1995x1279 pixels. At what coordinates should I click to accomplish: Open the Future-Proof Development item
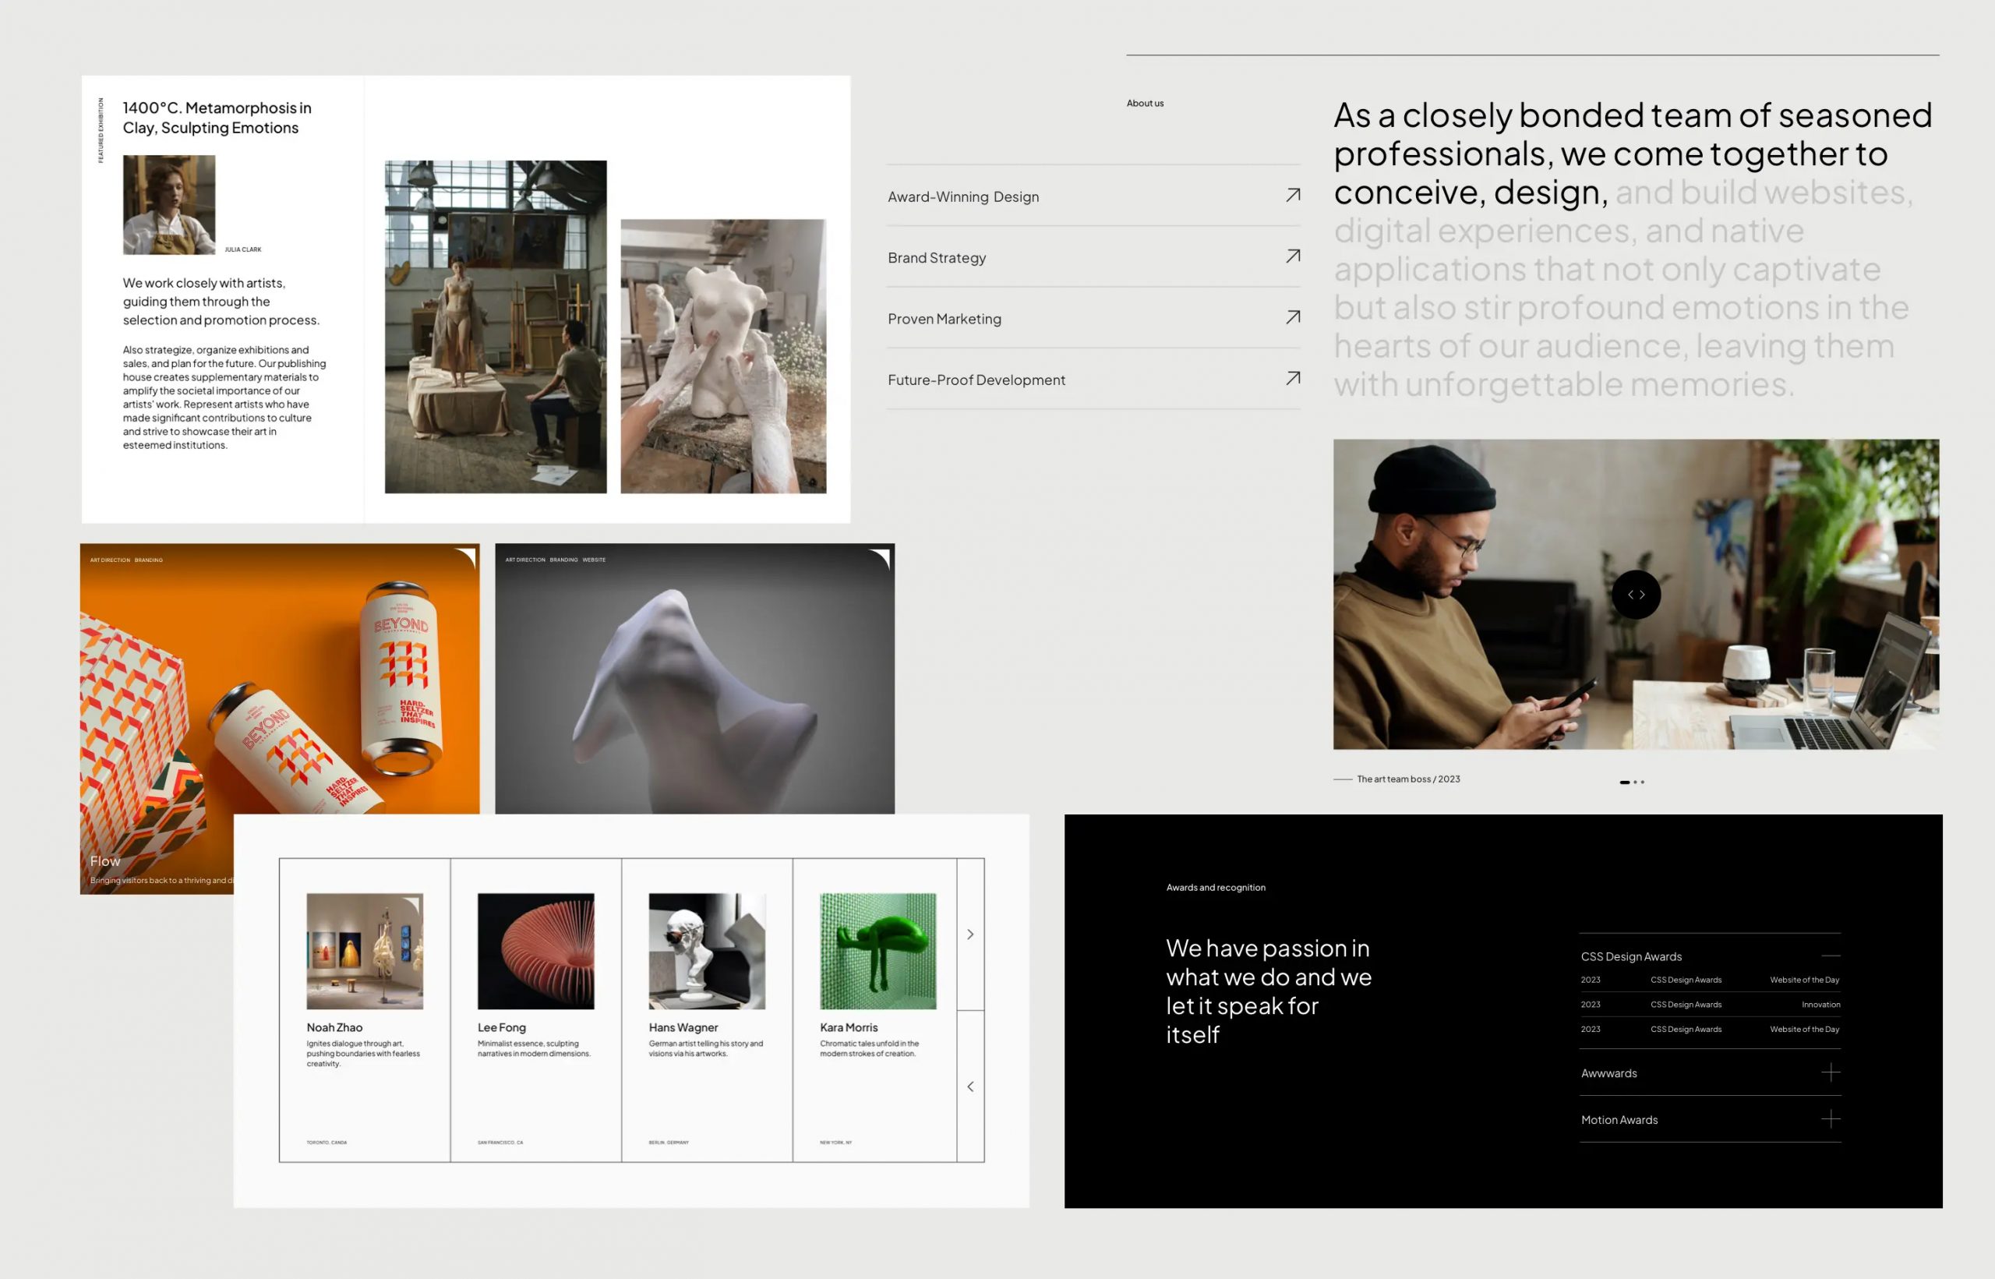(x=976, y=380)
